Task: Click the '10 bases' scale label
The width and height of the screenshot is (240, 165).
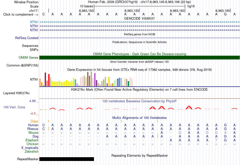Action: tap(86, 6)
